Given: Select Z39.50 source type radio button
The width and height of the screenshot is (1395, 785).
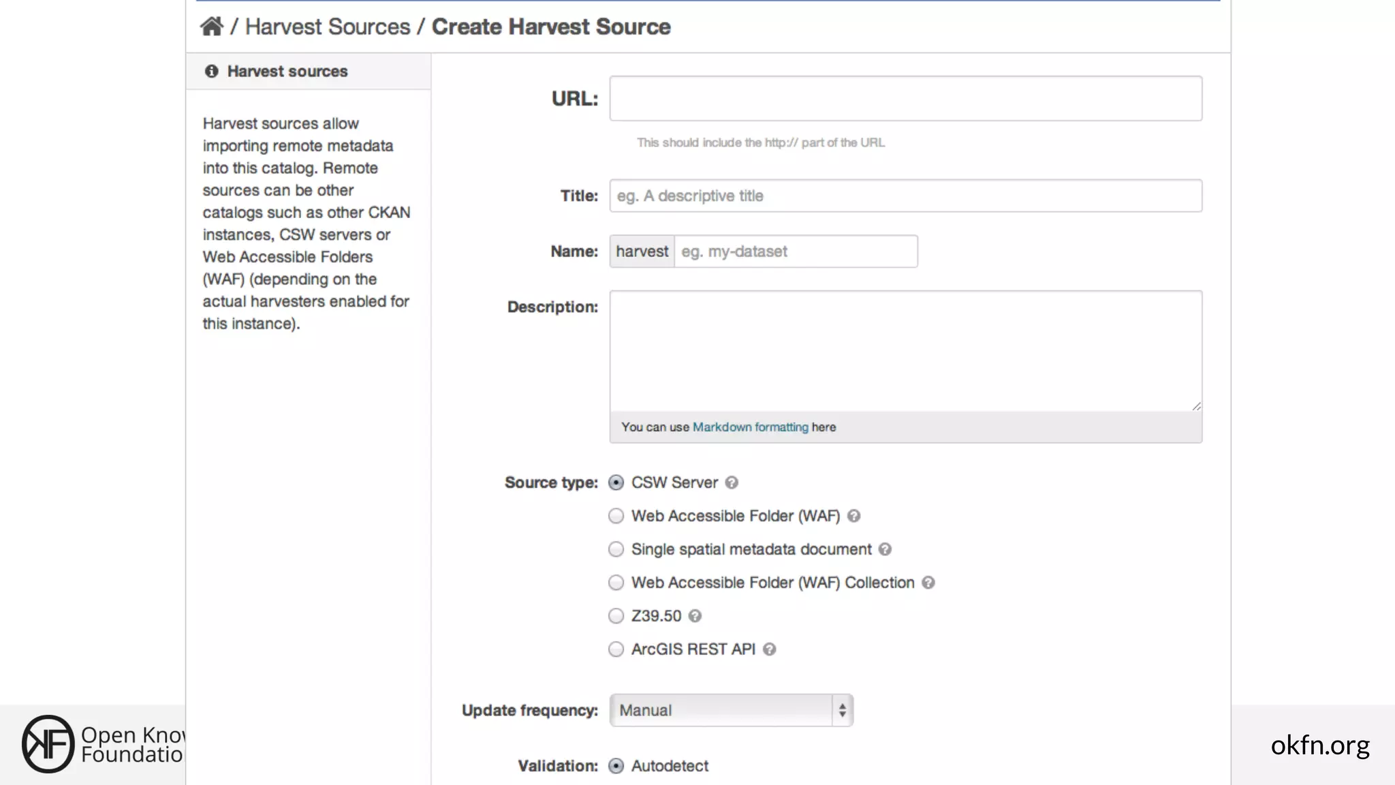Looking at the screenshot, I should point(616,616).
